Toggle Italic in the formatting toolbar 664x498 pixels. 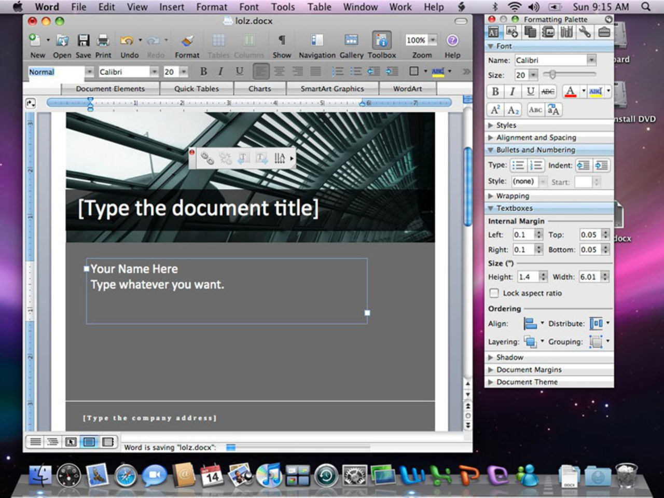tap(220, 72)
